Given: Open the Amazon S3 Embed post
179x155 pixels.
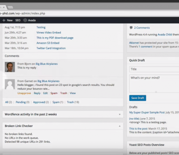Looking at the screenshot, I should tap(48, 43).
